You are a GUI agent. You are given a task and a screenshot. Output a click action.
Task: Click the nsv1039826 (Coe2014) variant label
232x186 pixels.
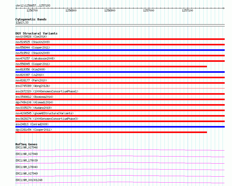pos(31,37)
